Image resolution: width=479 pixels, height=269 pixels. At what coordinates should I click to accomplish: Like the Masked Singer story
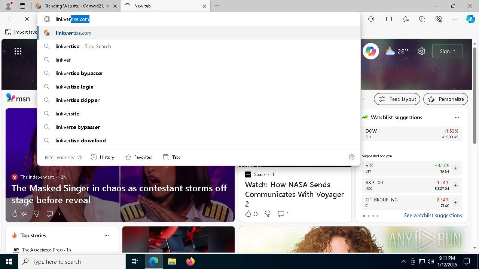tap(19, 214)
